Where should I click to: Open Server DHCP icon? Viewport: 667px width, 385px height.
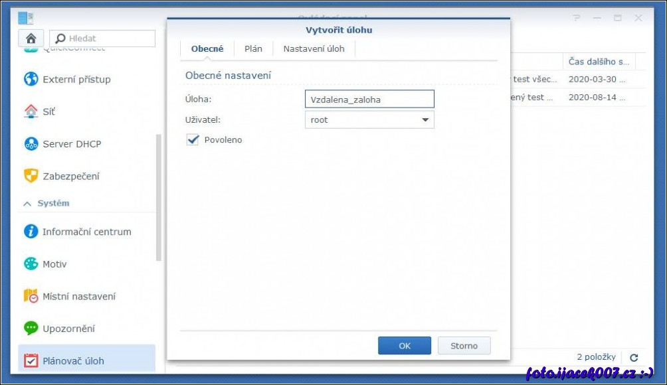coord(31,144)
